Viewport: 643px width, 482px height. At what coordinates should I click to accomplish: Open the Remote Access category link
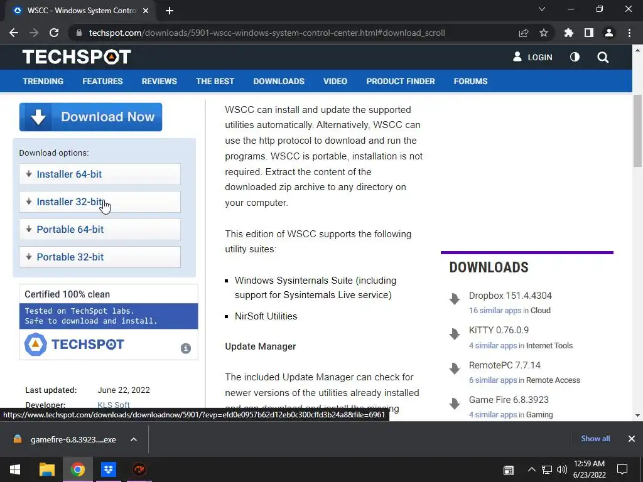click(x=553, y=380)
